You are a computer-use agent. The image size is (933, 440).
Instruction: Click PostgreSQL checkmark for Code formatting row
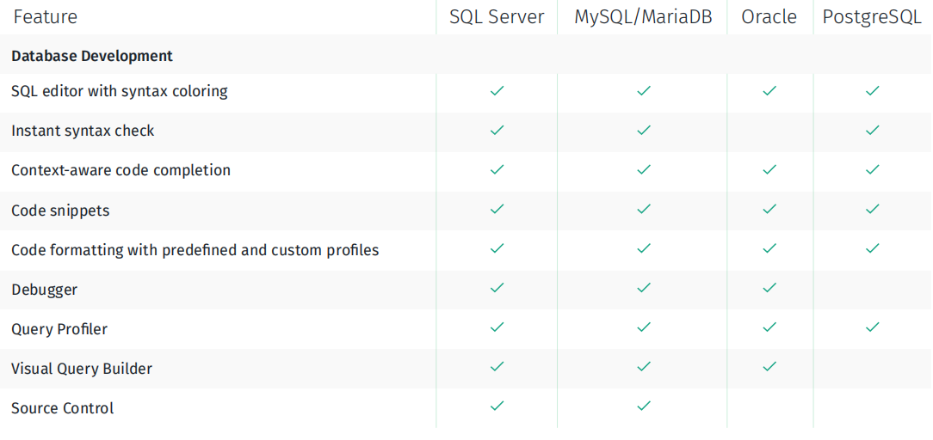(x=872, y=248)
